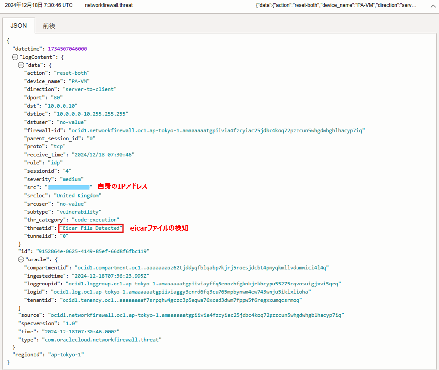Viewport: 439px width, 370px height.
Task: Open the 前後 tab
Action: coord(49,26)
